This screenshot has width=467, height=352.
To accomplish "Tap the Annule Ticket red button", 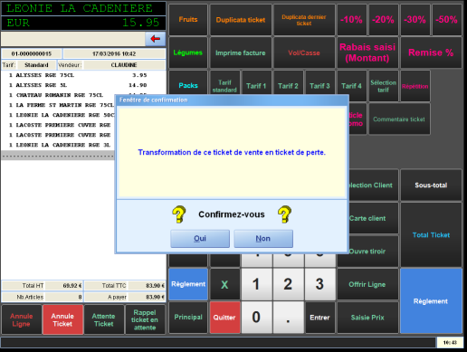I will click(62, 319).
